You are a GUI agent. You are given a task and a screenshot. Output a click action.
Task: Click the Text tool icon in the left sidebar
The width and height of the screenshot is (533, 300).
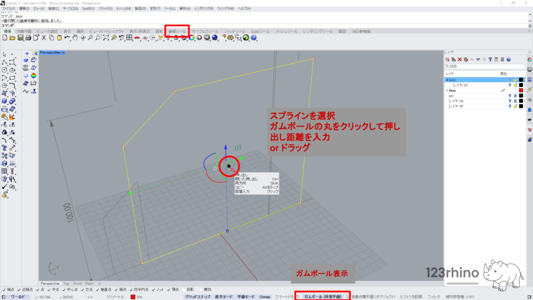(4, 148)
